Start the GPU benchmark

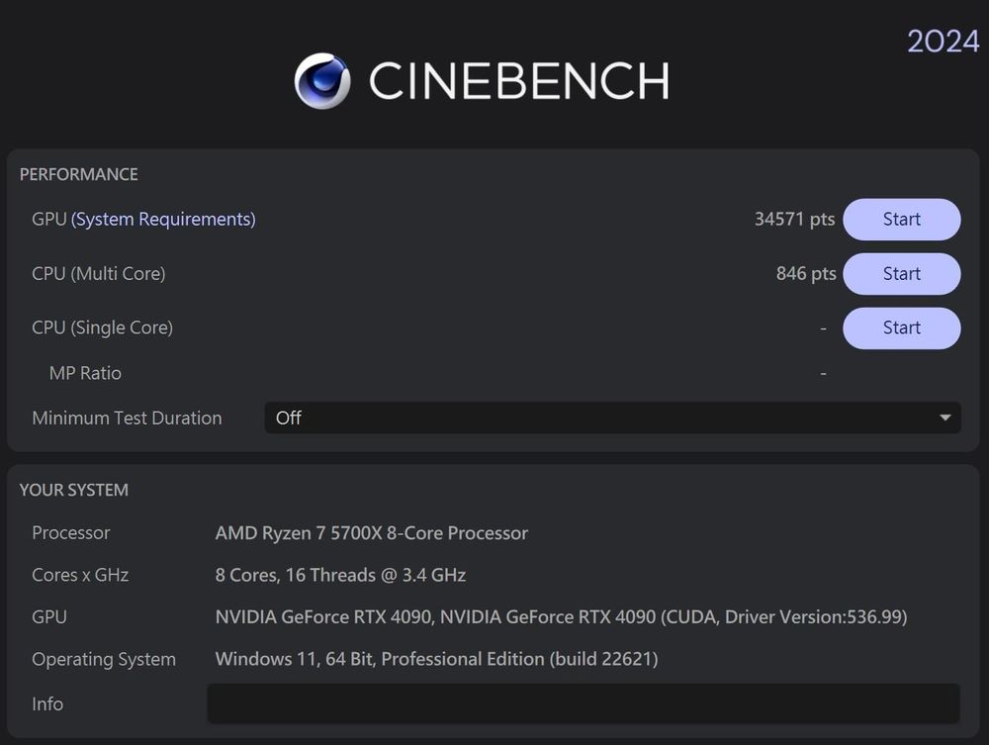pos(901,219)
